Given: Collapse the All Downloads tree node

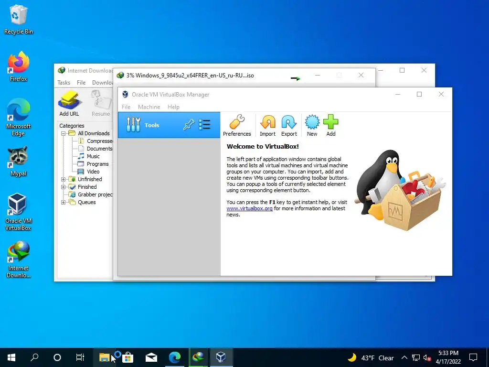Looking at the screenshot, I should tap(64, 133).
